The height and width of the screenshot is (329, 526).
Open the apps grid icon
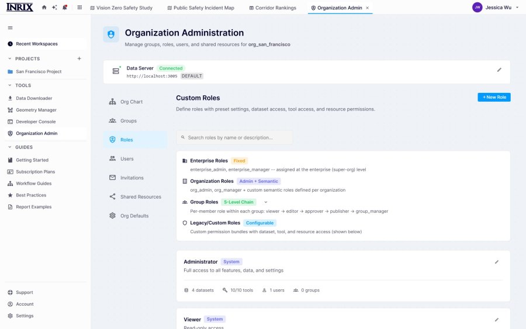[79, 8]
